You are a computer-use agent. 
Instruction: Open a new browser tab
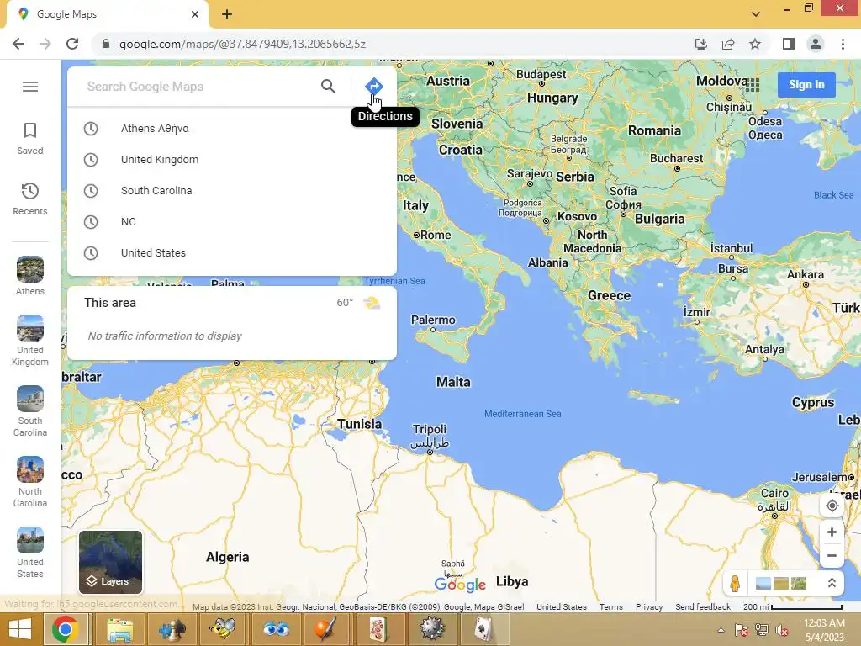click(x=227, y=14)
